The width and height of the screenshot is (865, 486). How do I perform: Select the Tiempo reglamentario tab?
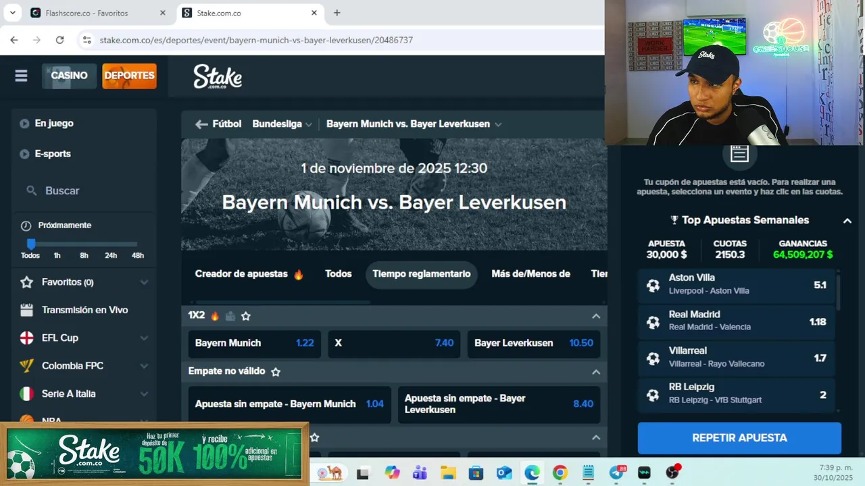(422, 274)
